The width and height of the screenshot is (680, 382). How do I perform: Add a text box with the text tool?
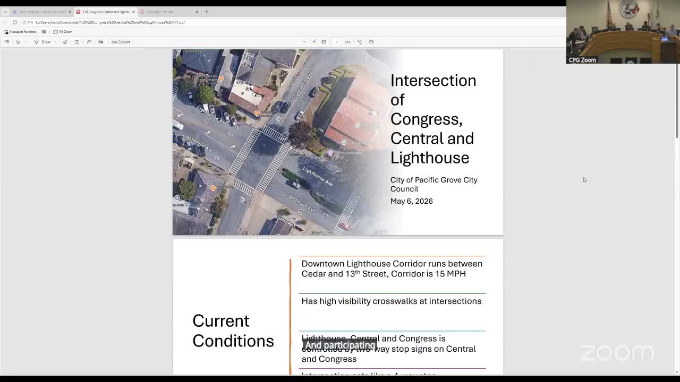(77, 42)
